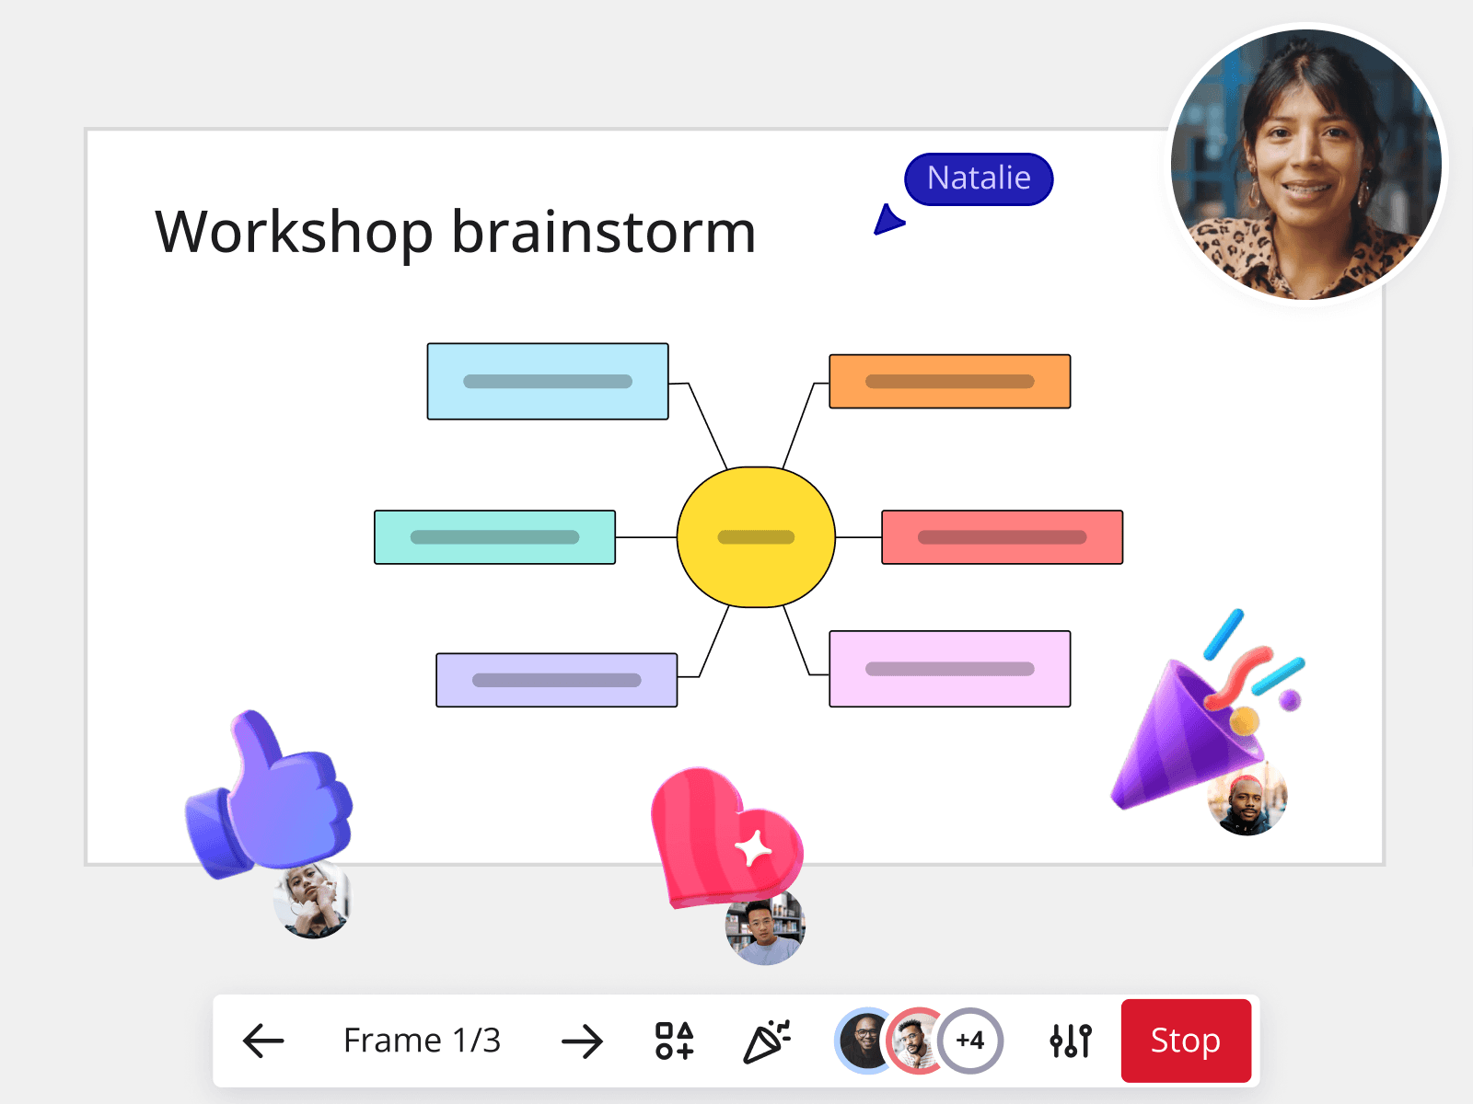The image size is (1473, 1104).
Task: Click the red mind map box
Action: click(x=1002, y=537)
